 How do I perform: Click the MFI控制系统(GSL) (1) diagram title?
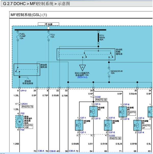pyautogui.click(x=29, y=15)
